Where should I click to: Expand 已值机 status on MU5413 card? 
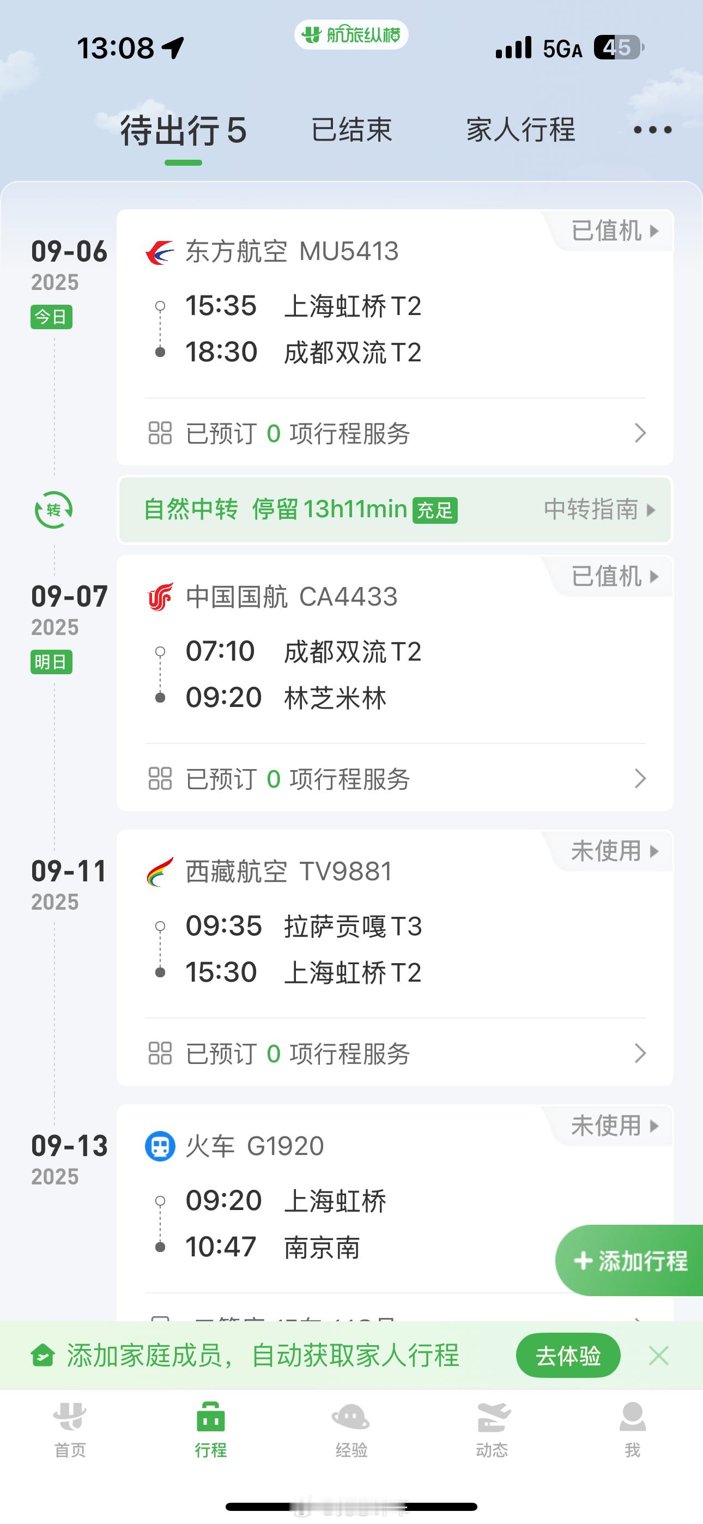[615, 231]
